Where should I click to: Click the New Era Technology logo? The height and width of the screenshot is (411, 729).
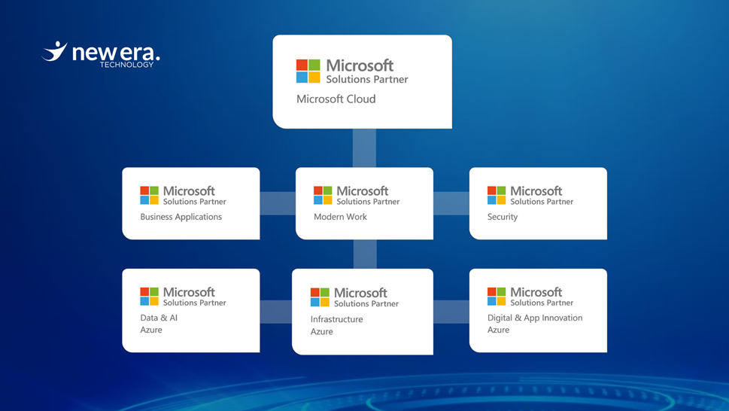pos(100,54)
